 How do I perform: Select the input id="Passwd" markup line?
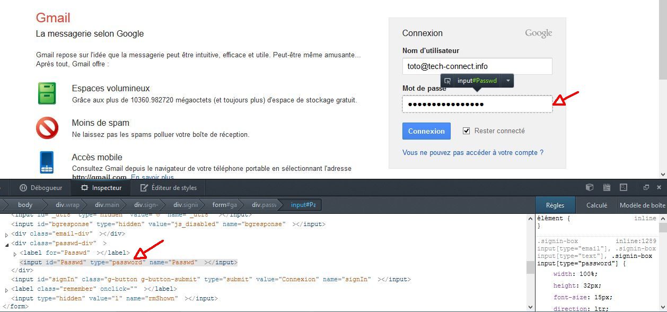(129, 262)
